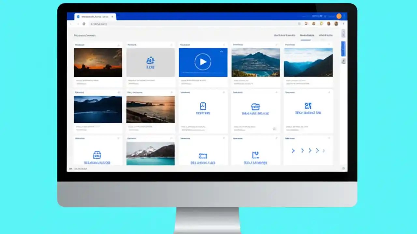Click the sync arrows icon card
417x234 pixels.
pyautogui.click(x=255, y=155)
